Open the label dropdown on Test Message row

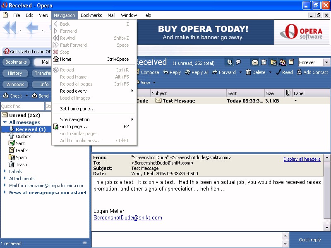[x=295, y=100]
